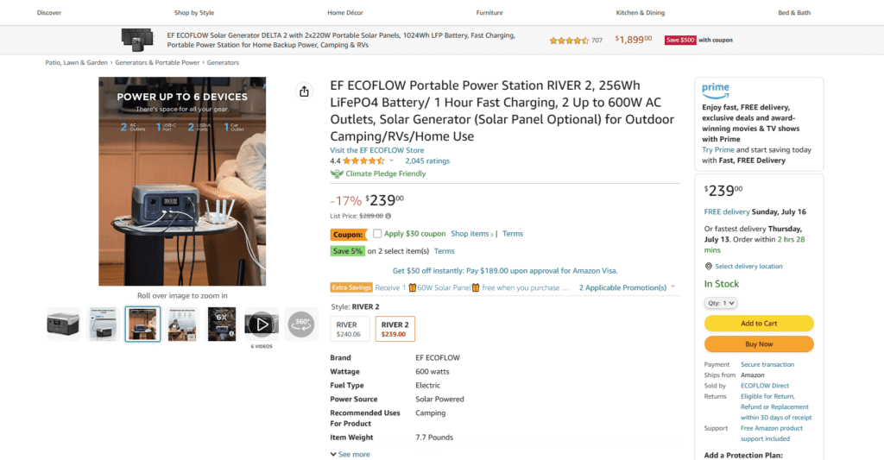
Task: Click the list price info icon
Action: tap(388, 216)
